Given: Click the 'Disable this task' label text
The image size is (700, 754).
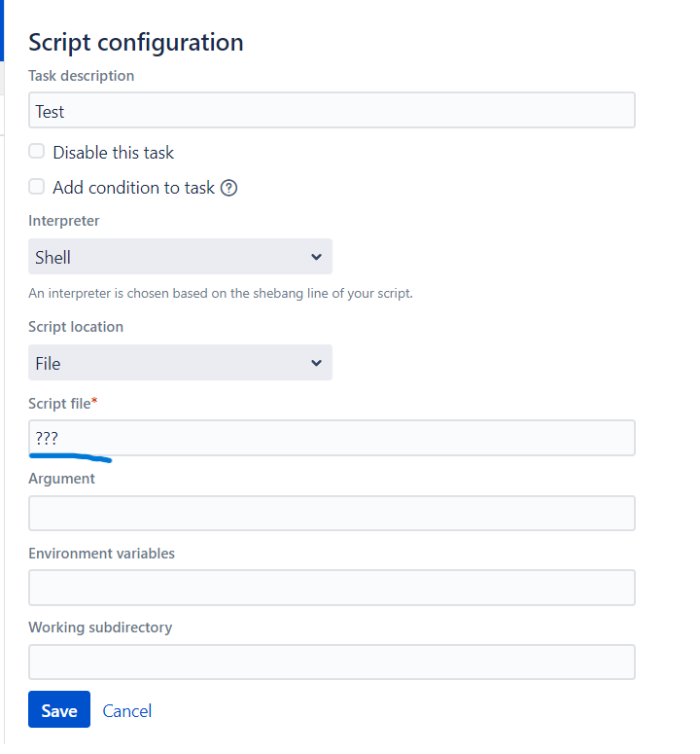Looking at the screenshot, I should pos(114,153).
